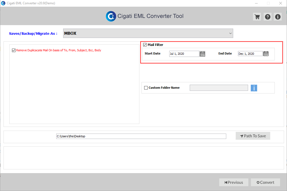
Task: Click the Cigati EML Converter Tool heading
Action: pos(151,16)
